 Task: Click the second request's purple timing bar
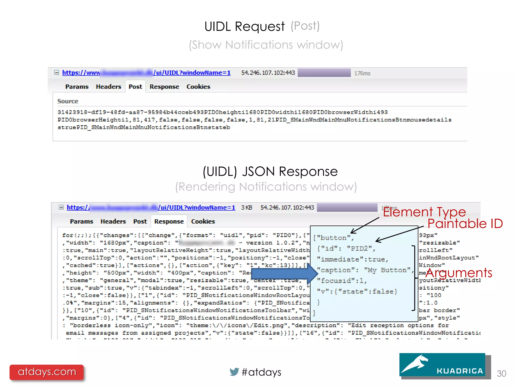[347, 208]
